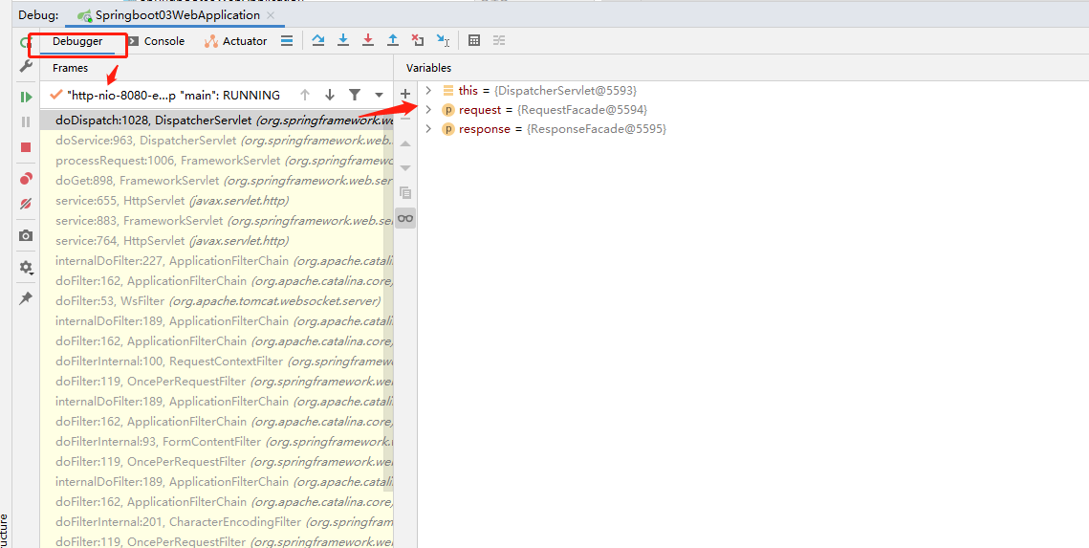Click the move watch down triangle

[x=405, y=168]
